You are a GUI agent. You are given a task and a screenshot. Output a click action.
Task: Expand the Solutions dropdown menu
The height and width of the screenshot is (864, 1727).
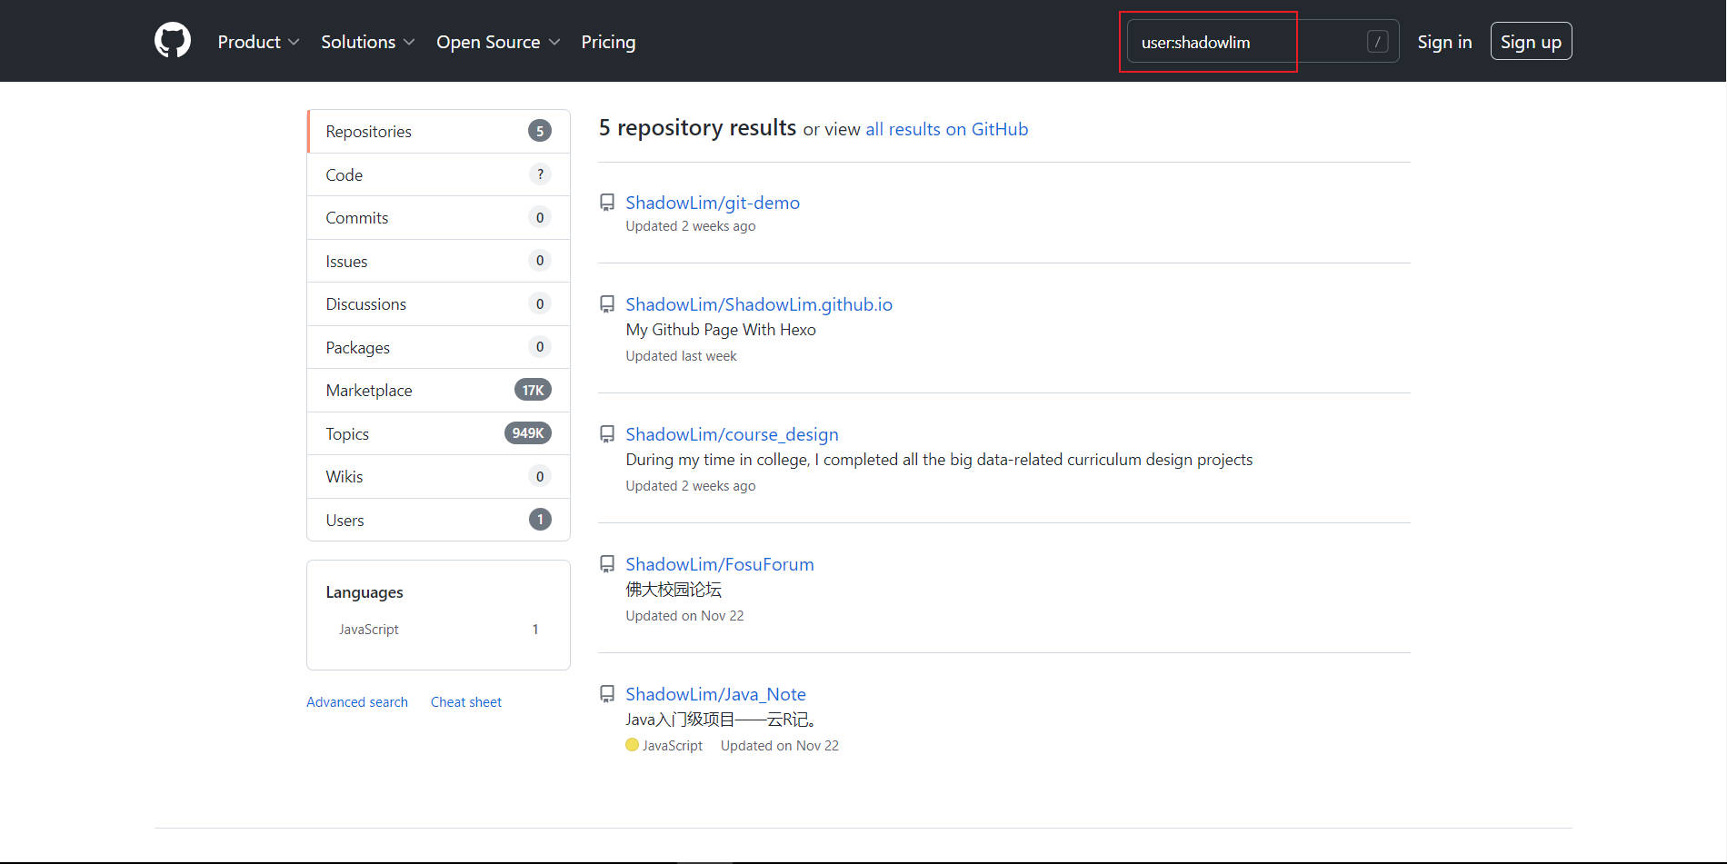click(367, 42)
